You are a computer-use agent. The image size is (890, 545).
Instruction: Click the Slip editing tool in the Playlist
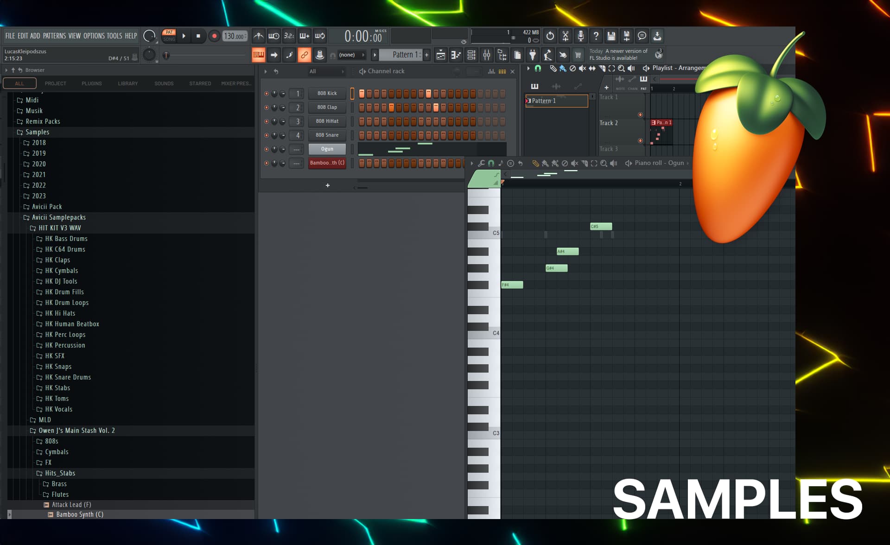(592, 69)
